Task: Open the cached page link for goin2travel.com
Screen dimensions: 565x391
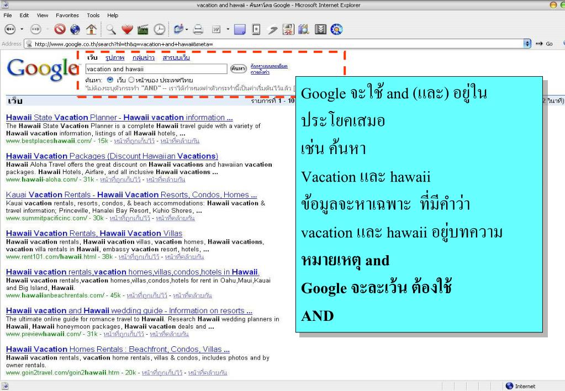Action: [x=162, y=372]
